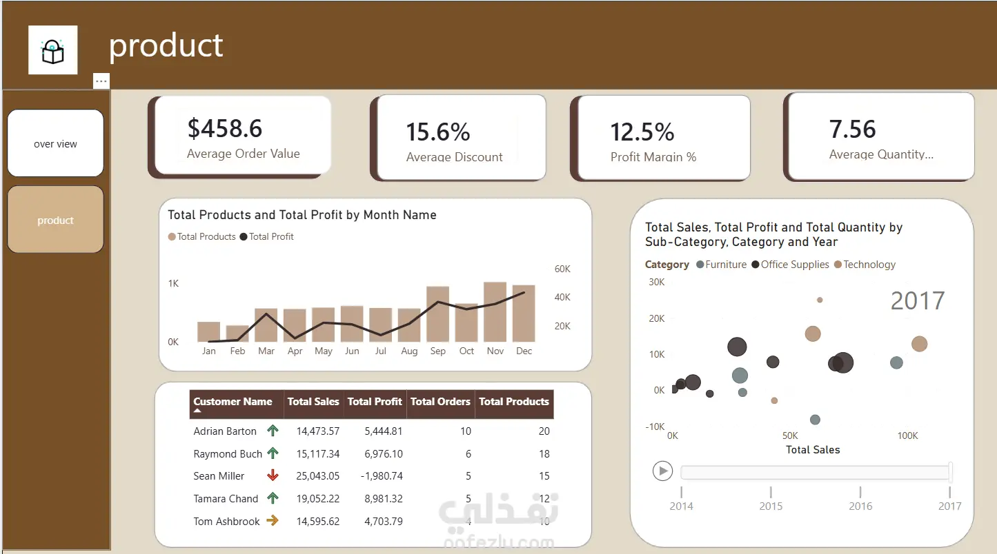The height and width of the screenshot is (554, 997).
Task: Click the Mar bar in chart
Action: click(x=266, y=325)
